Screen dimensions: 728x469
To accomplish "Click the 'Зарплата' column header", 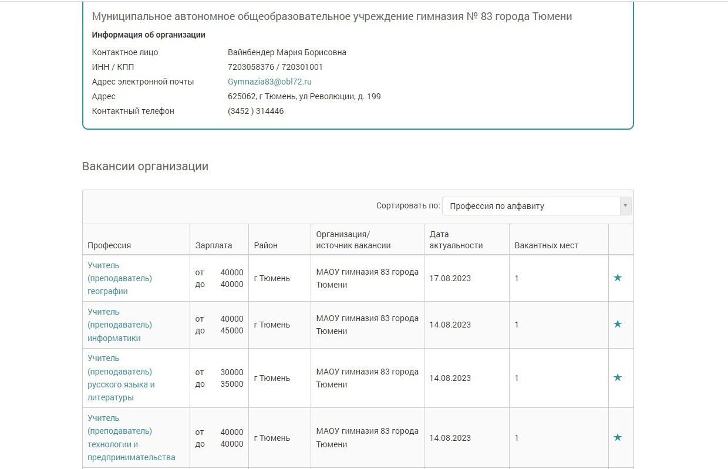I will pyautogui.click(x=214, y=245).
